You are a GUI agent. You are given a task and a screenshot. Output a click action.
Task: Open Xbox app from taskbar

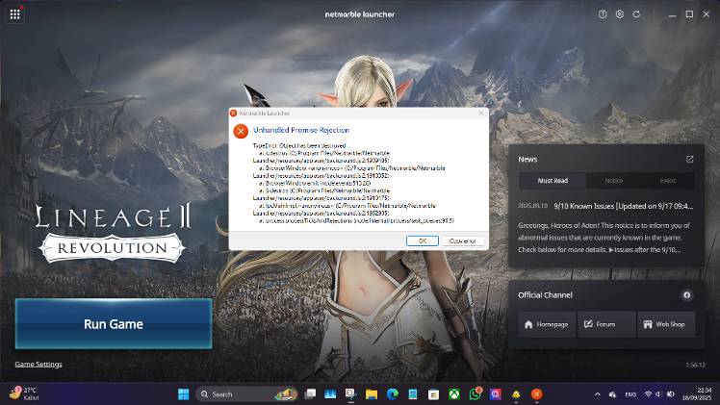(x=453, y=394)
